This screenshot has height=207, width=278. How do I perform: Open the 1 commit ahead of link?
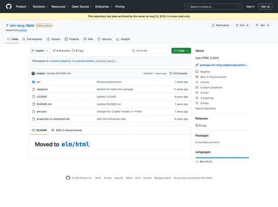click(x=60, y=61)
